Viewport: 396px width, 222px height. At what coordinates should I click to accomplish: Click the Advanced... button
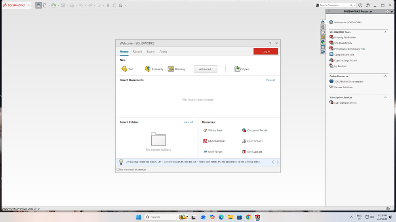[206, 69]
